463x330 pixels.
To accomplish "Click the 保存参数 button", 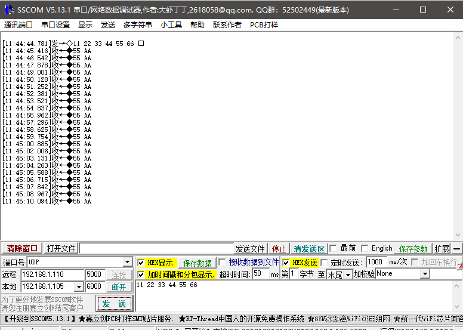I will coord(413,249).
